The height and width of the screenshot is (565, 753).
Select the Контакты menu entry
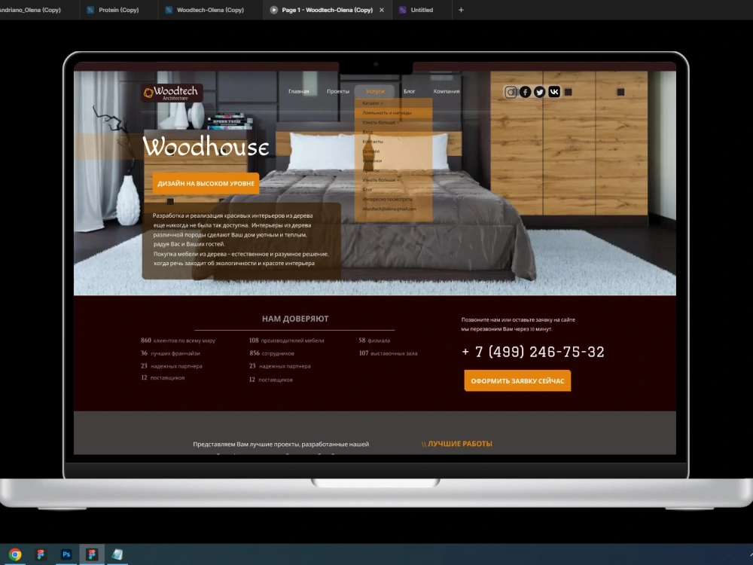point(373,142)
